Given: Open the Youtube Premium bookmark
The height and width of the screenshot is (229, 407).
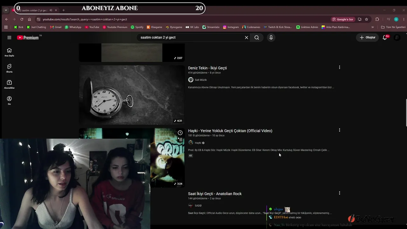Looking at the screenshot, I should point(115,27).
